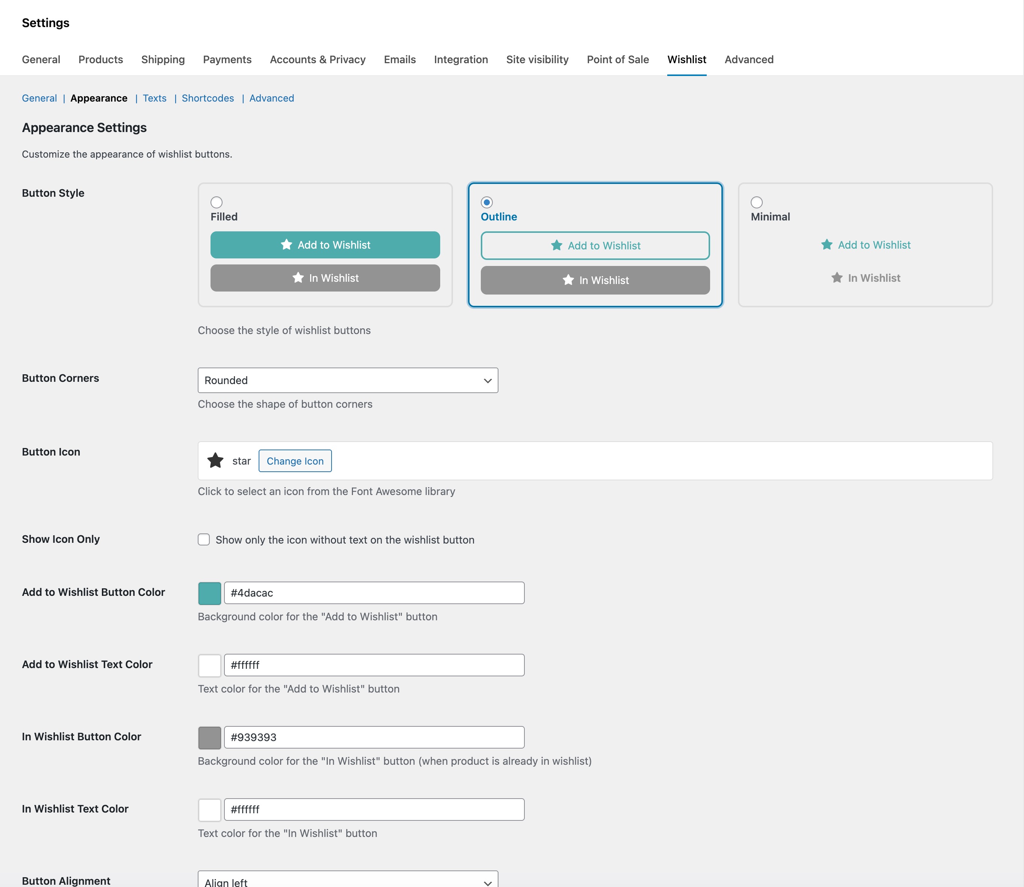Viewport: 1024px width, 887px height.
Task: Switch to the Site visibility tab
Action: click(537, 59)
